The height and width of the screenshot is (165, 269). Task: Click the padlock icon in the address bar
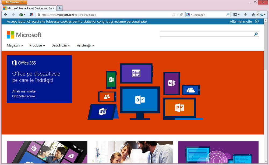(39, 15)
